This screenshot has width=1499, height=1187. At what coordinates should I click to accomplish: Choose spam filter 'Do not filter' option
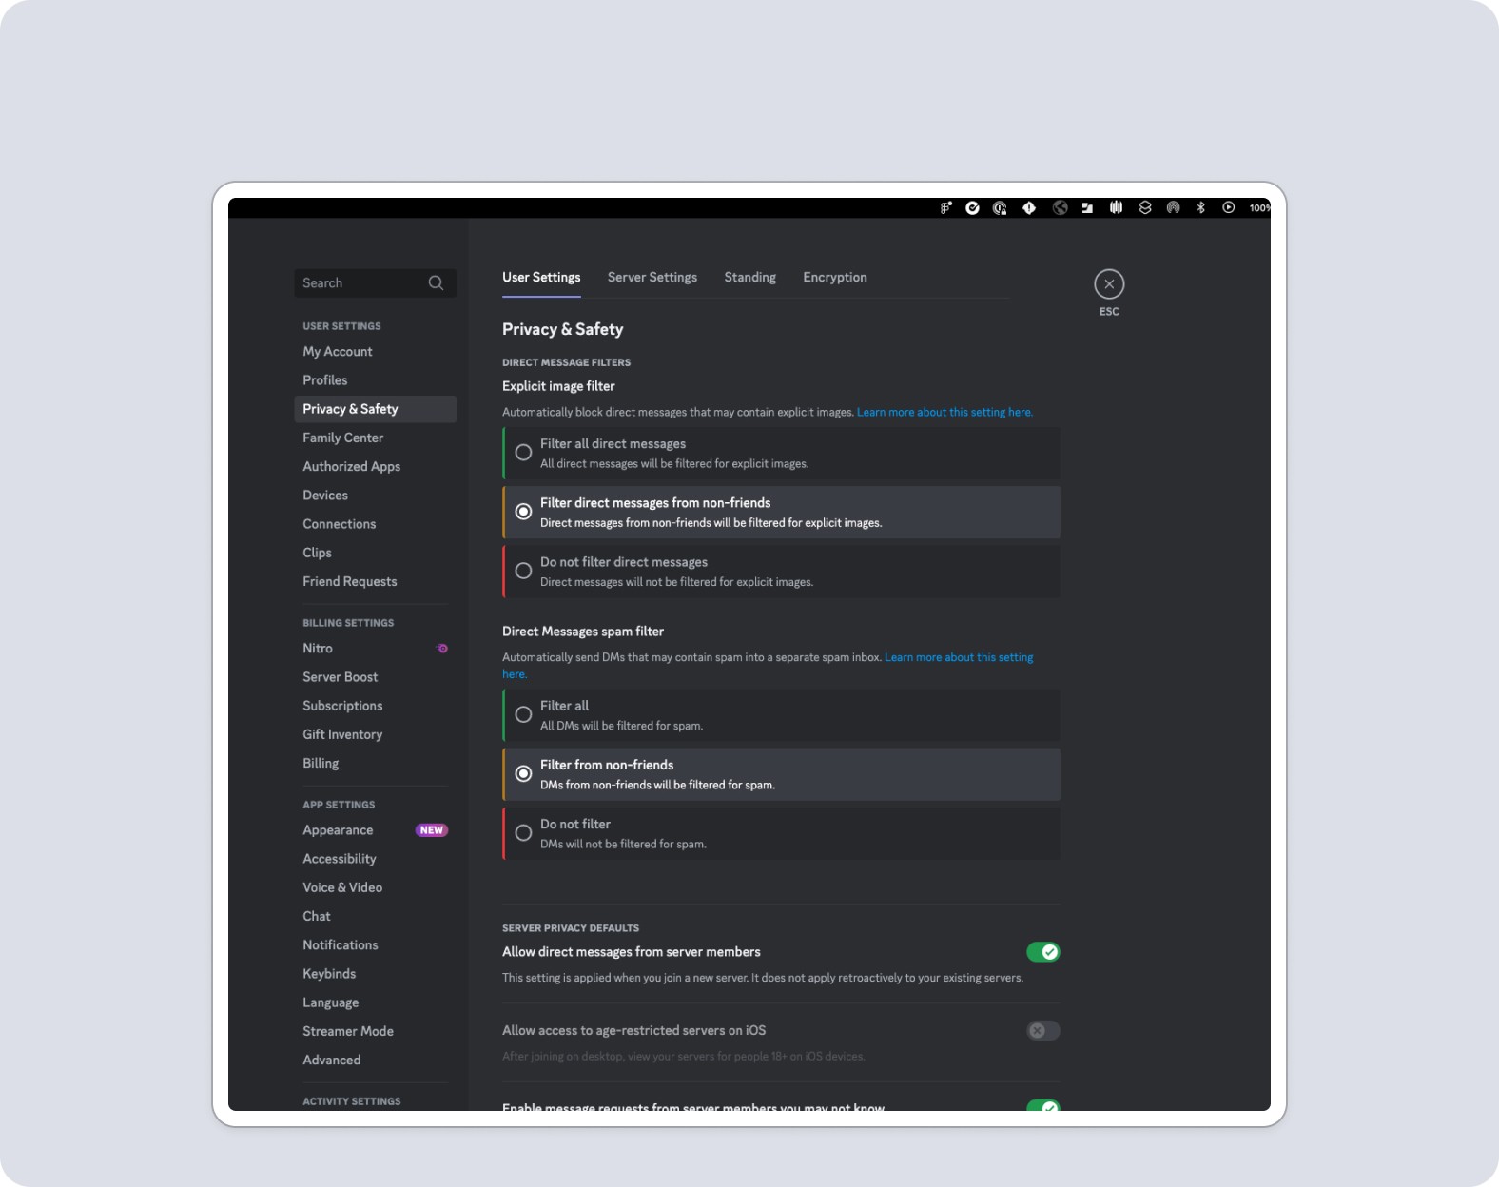(x=781, y=833)
